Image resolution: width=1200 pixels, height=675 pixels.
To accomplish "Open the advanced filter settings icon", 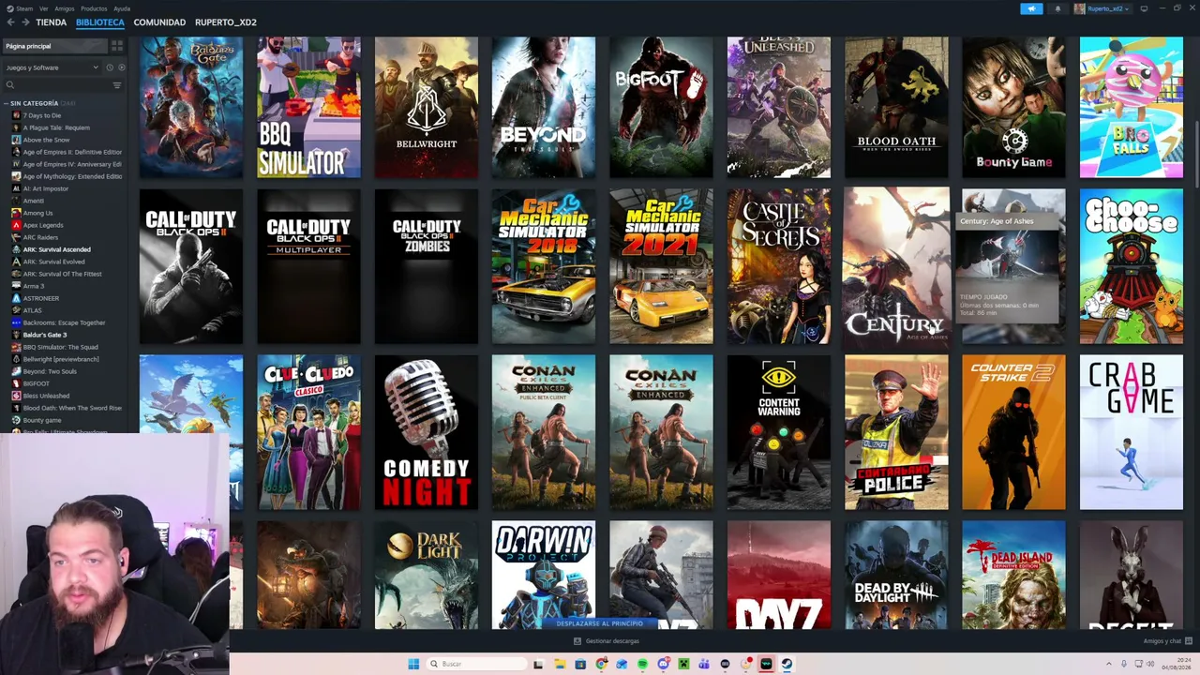I will 117,85.
